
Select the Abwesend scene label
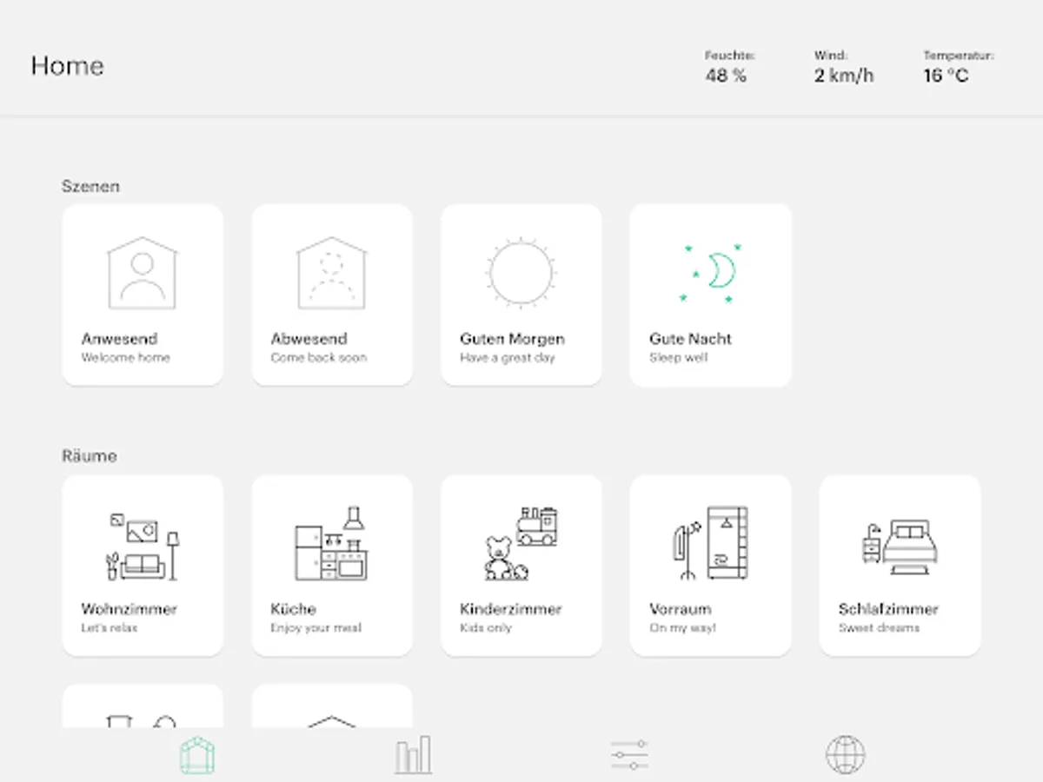click(x=309, y=339)
